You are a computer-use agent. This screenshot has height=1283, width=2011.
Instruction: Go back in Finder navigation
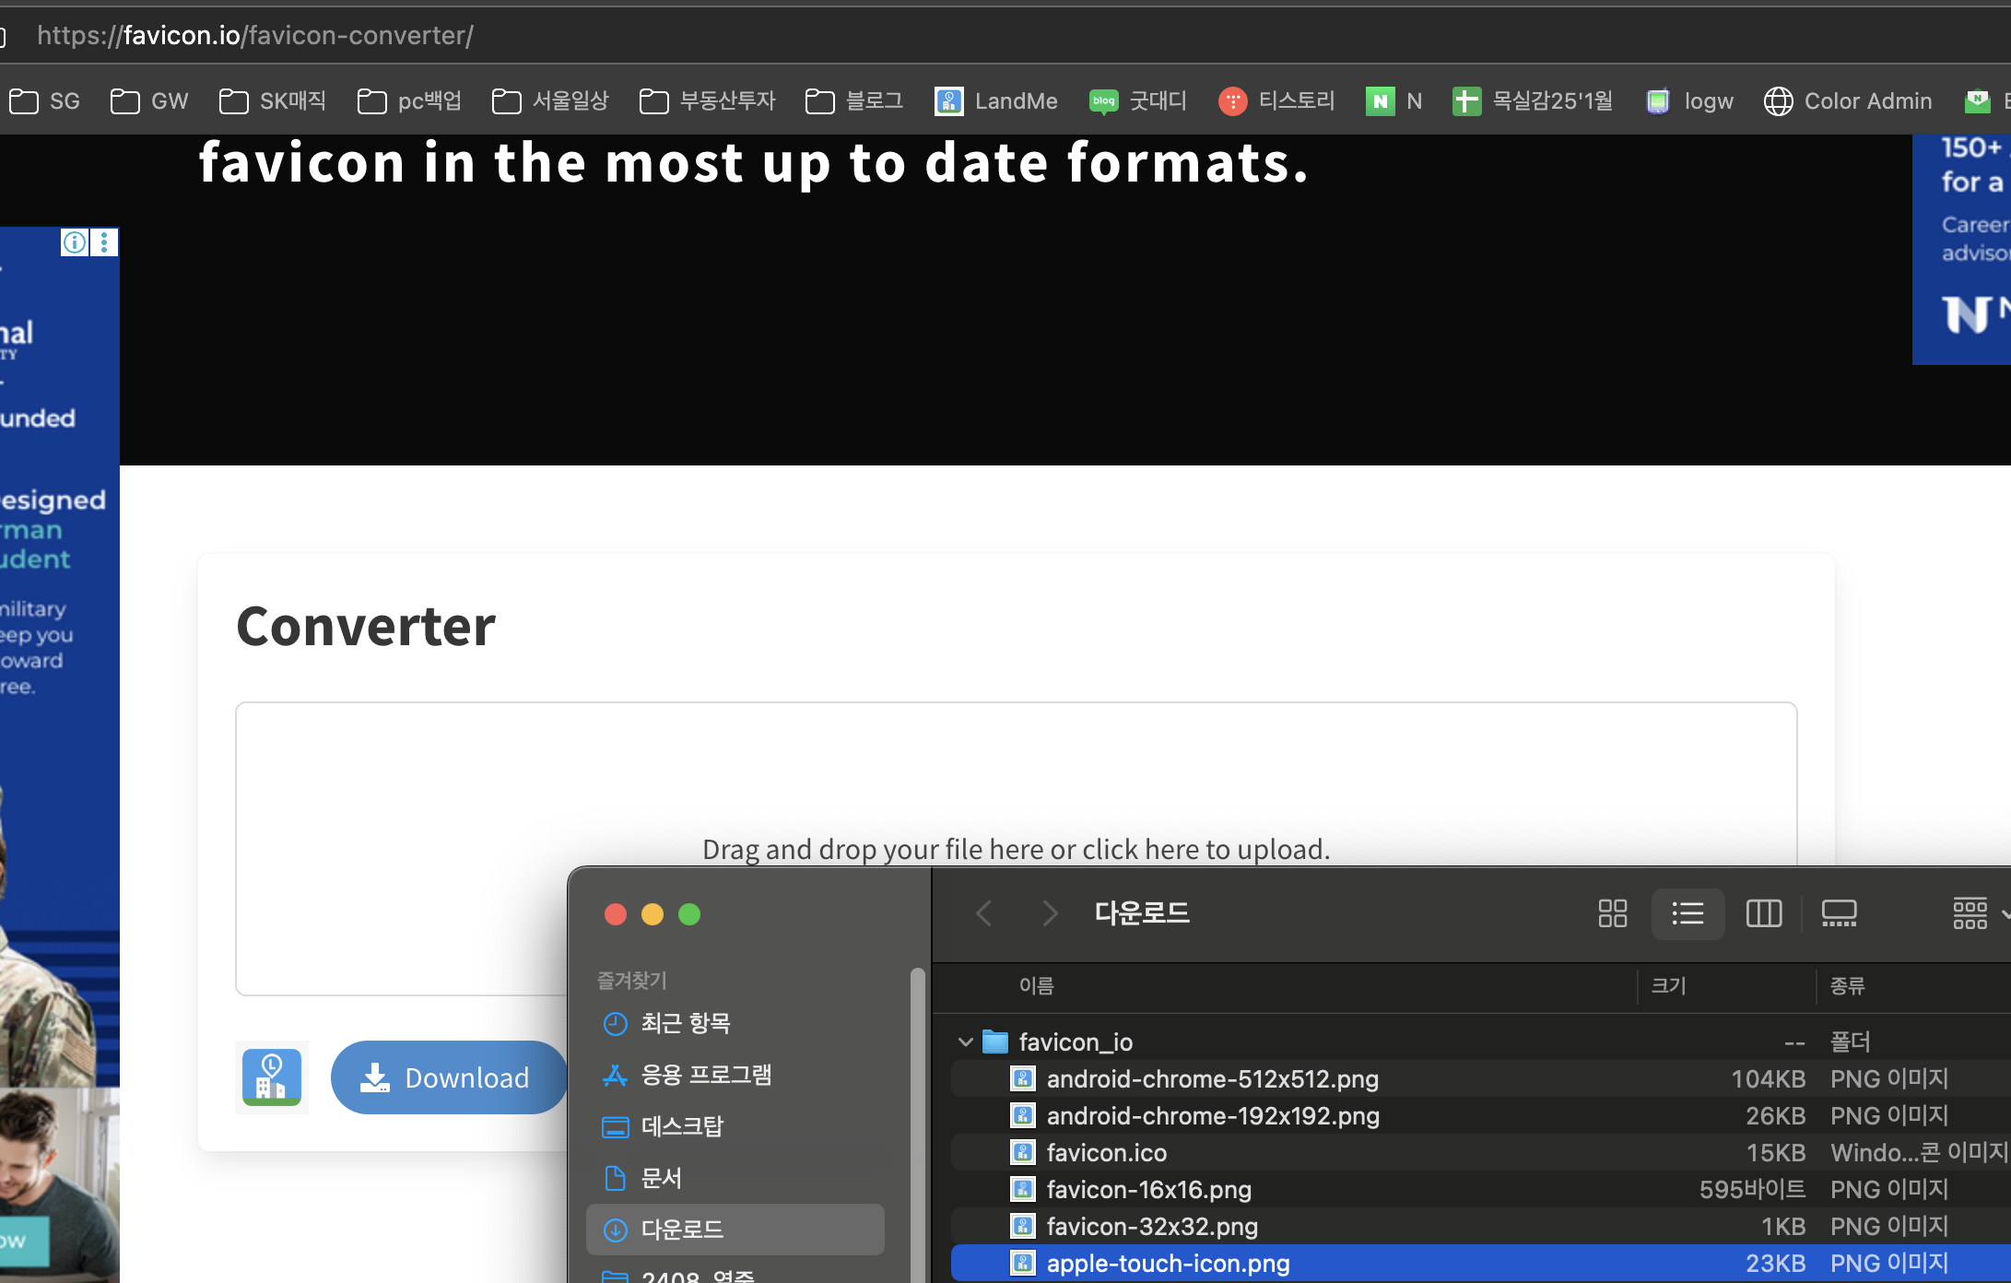(984, 913)
